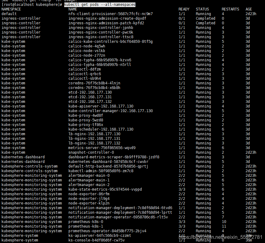Select kubernetes-dashboard-587d58c6cf-cwvbr

coord(108,162)
